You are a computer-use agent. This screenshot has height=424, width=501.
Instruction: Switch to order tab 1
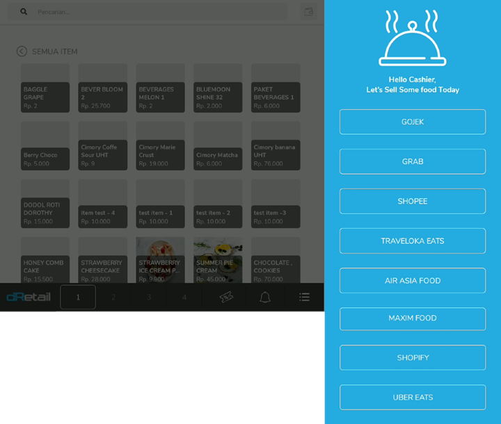click(x=78, y=297)
